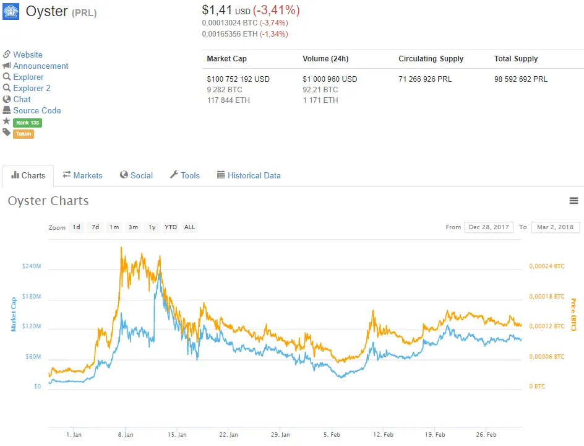Image resolution: width=584 pixels, height=446 pixels.
Task: Open the Chat link
Action: (x=22, y=100)
